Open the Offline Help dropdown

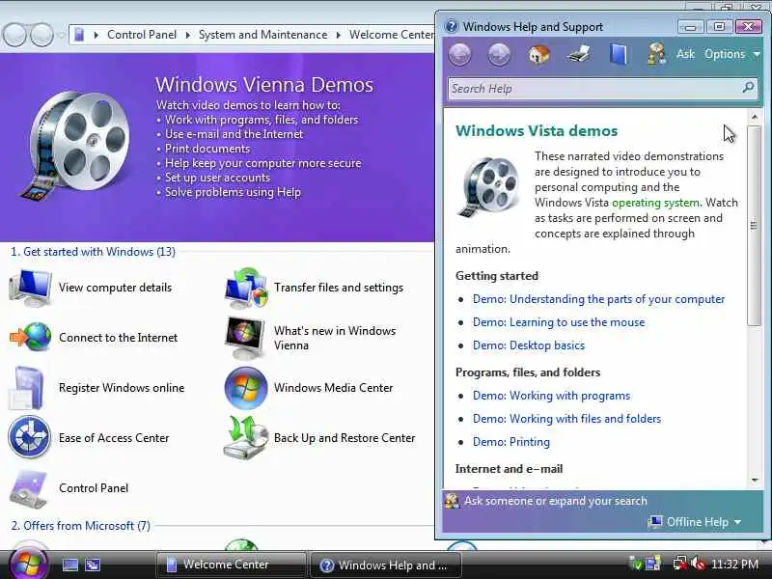pos(695,522)
